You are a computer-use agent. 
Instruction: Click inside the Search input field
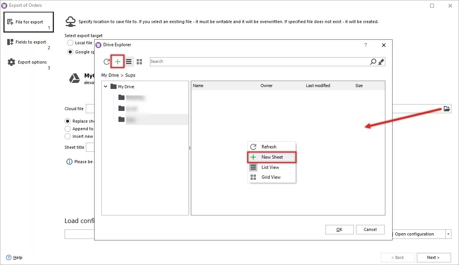[x=247, y=61]
